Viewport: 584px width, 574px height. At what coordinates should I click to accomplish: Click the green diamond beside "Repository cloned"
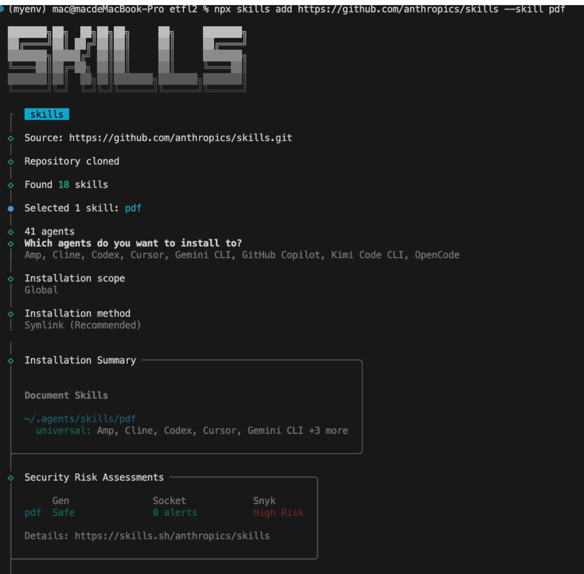(11, 162)
